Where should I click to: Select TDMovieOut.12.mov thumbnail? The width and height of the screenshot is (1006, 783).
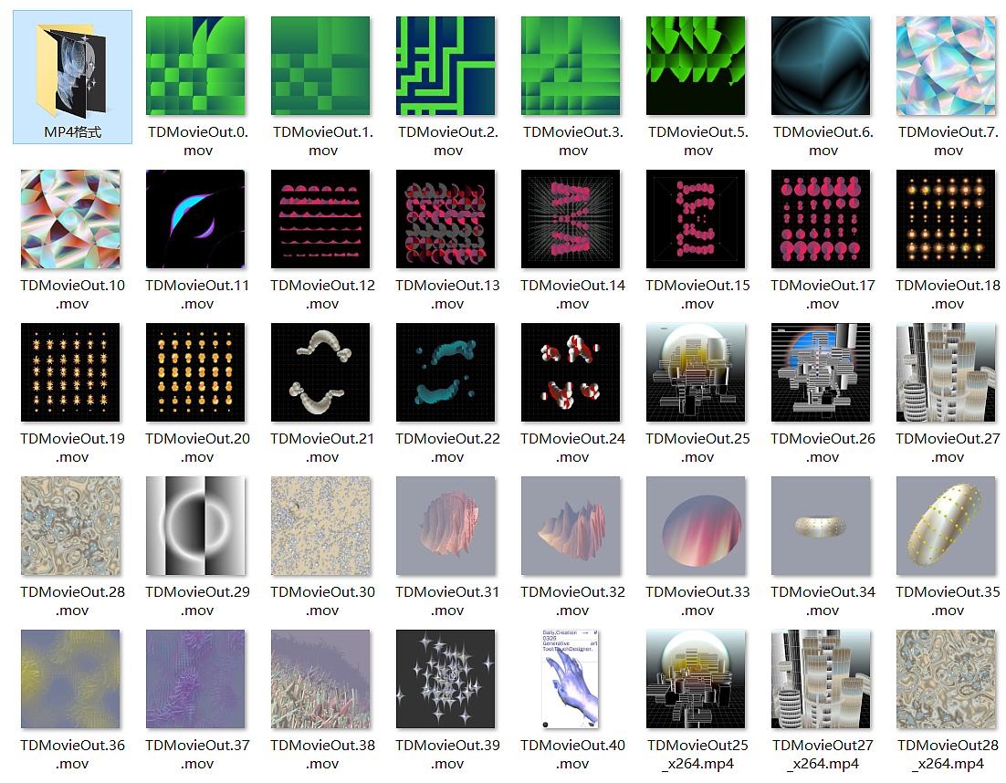click(x=320, y=219)
